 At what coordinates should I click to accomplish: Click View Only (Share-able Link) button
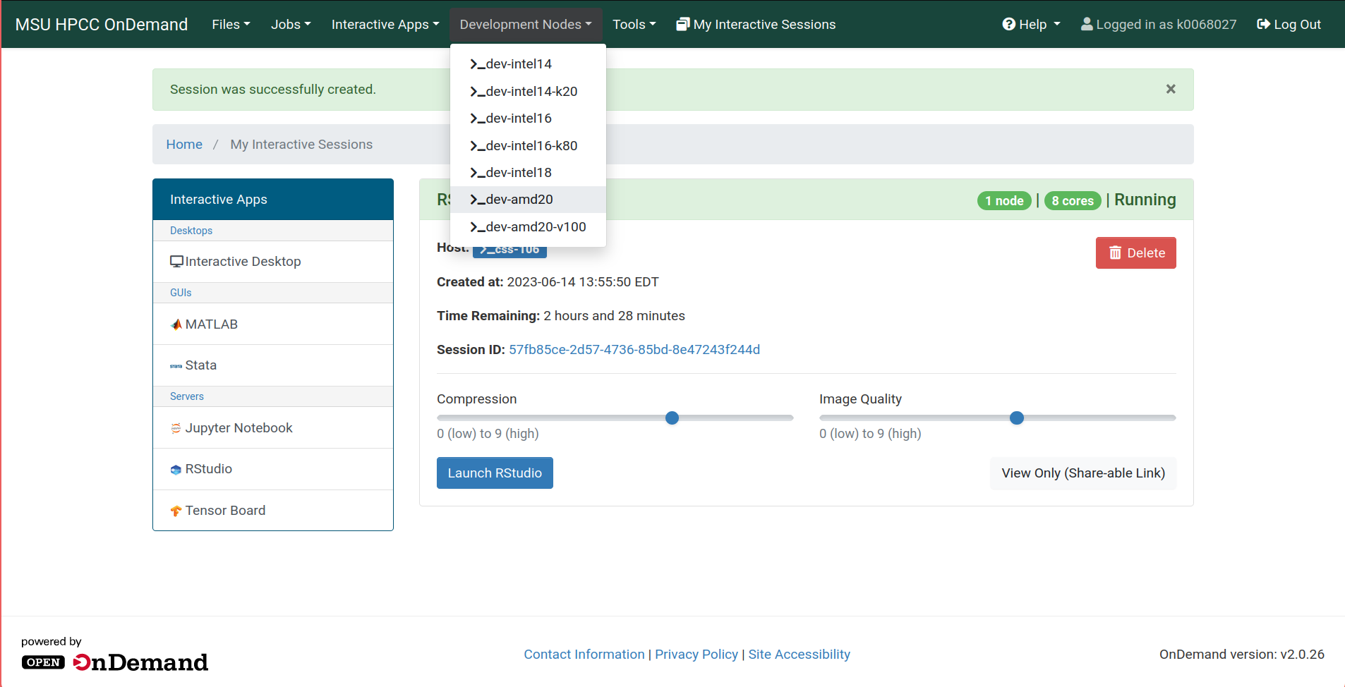(1083, 473)
